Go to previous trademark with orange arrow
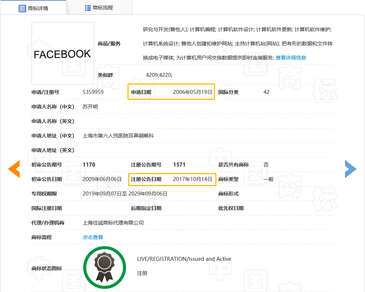 (14, 169)
